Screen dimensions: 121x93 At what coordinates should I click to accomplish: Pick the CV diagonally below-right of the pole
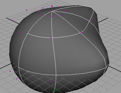[x=61, y=15]
